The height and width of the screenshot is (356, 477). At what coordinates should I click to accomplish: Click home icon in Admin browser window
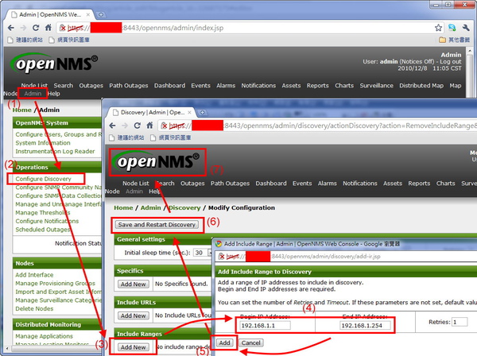[x=48, y=28]
